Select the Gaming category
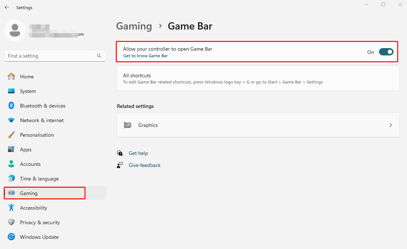 (x=55, y=193)
